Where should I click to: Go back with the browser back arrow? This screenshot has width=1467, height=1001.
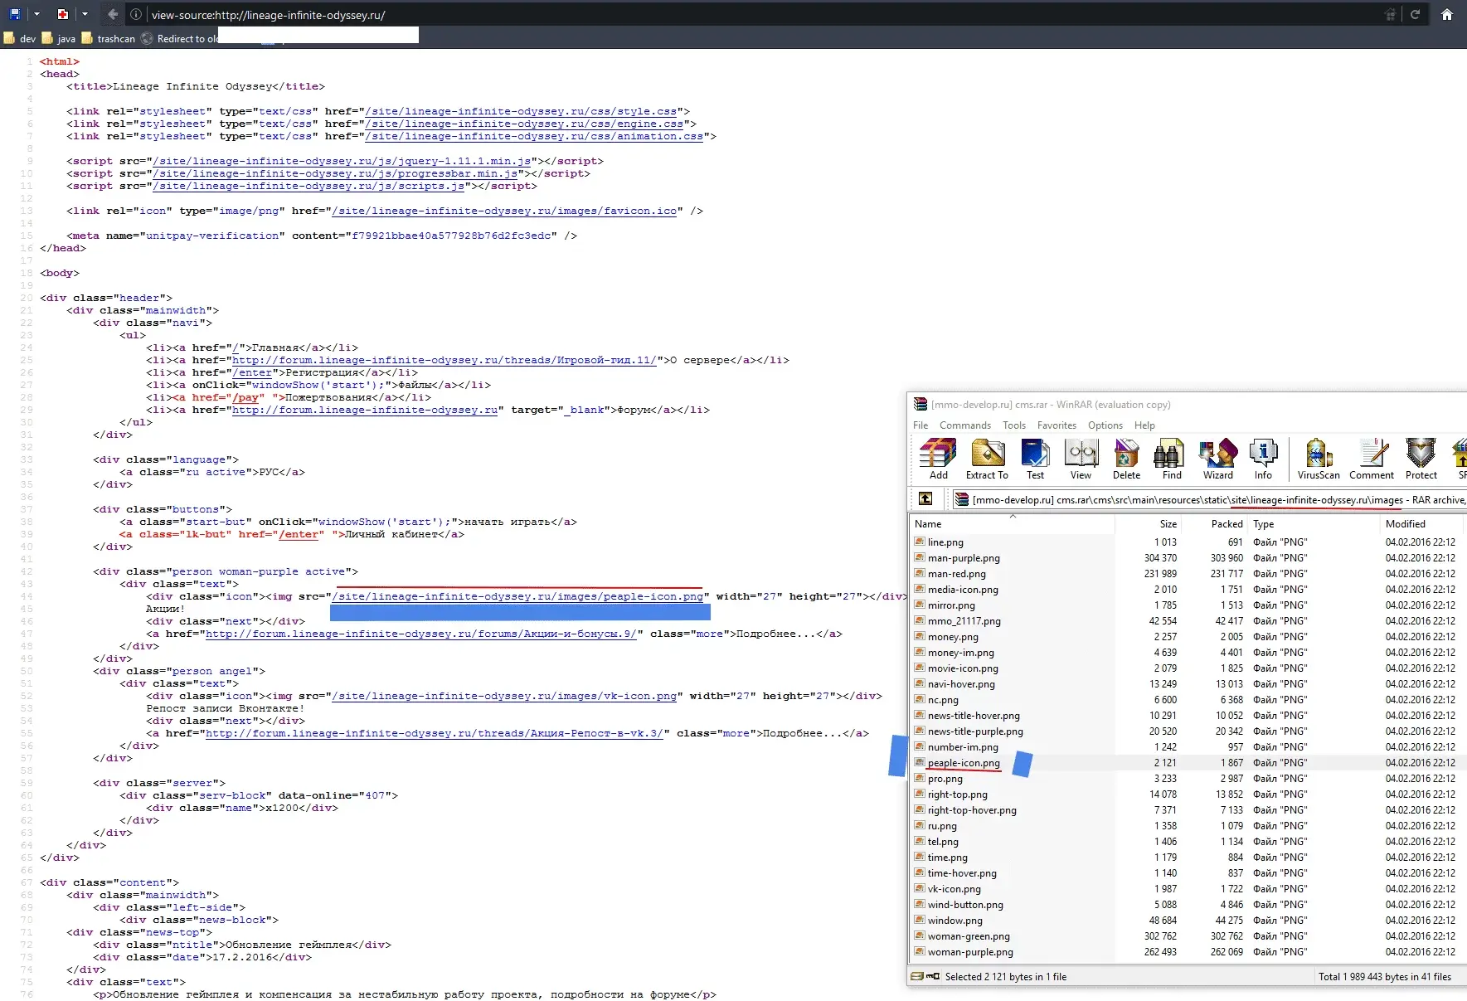[113, 14]
